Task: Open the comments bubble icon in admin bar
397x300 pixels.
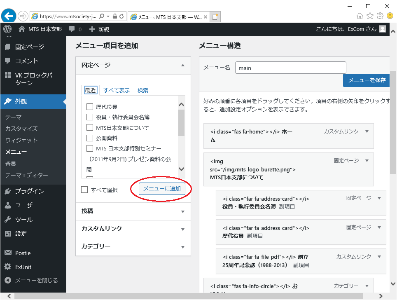Action: pos(72,29)
